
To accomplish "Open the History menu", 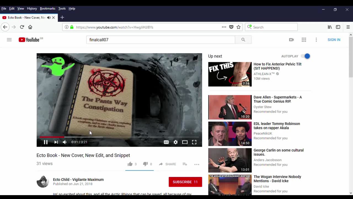I will 32,9.
